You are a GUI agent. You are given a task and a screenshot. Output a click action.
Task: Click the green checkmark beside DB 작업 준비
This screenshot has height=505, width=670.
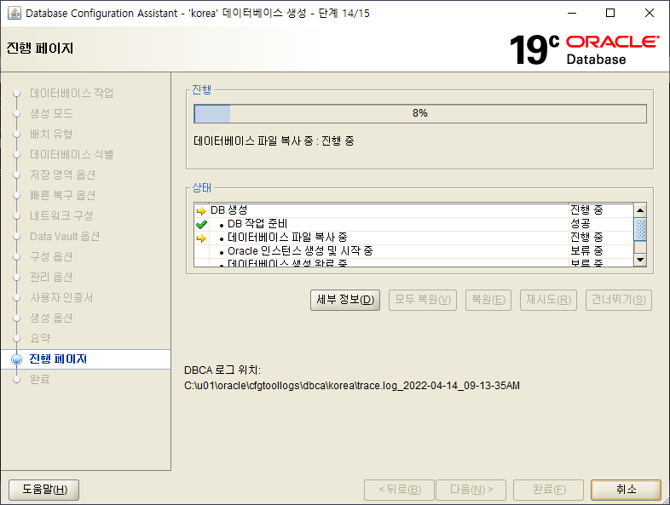(201, 224)
